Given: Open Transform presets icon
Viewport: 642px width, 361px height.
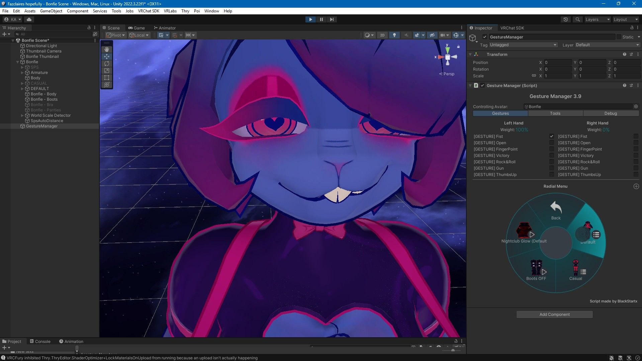Looking at the screenshot, I should click(631, 54).
